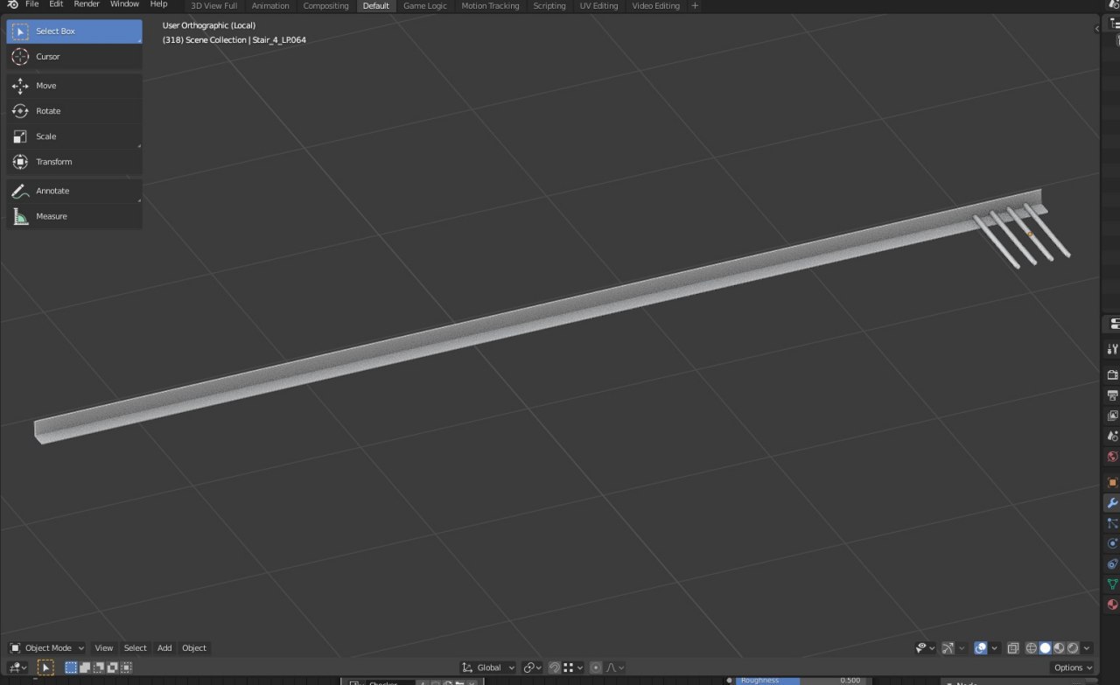Toggle snapping magnet
1120x685 pixels.
click(554, 668)
